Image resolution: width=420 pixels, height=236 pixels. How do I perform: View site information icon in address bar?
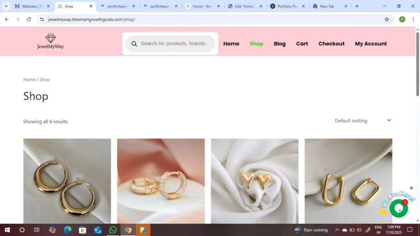pos(42,19)
